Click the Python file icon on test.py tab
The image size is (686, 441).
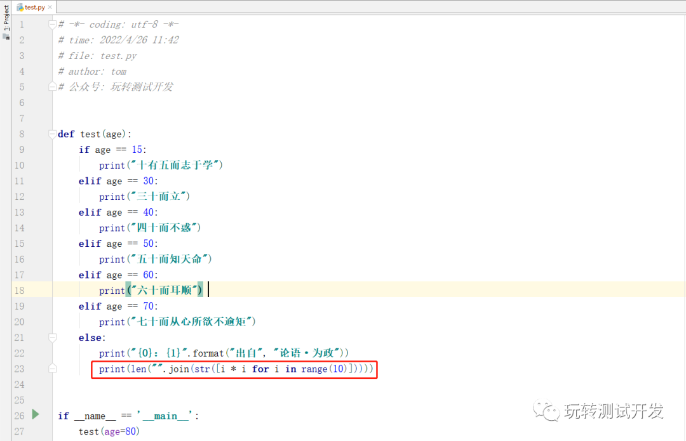pos(20,7)
